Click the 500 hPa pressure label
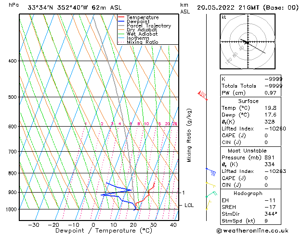Viewport: 303px width, 234px height. (13, 97)
